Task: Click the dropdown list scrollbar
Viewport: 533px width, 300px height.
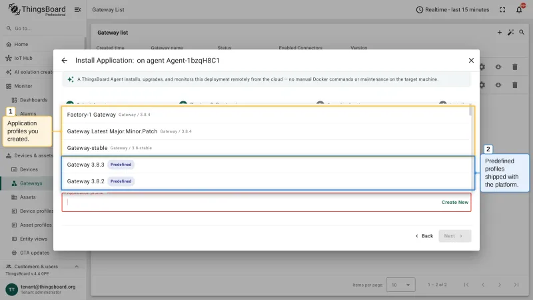Action: (470, 111)
